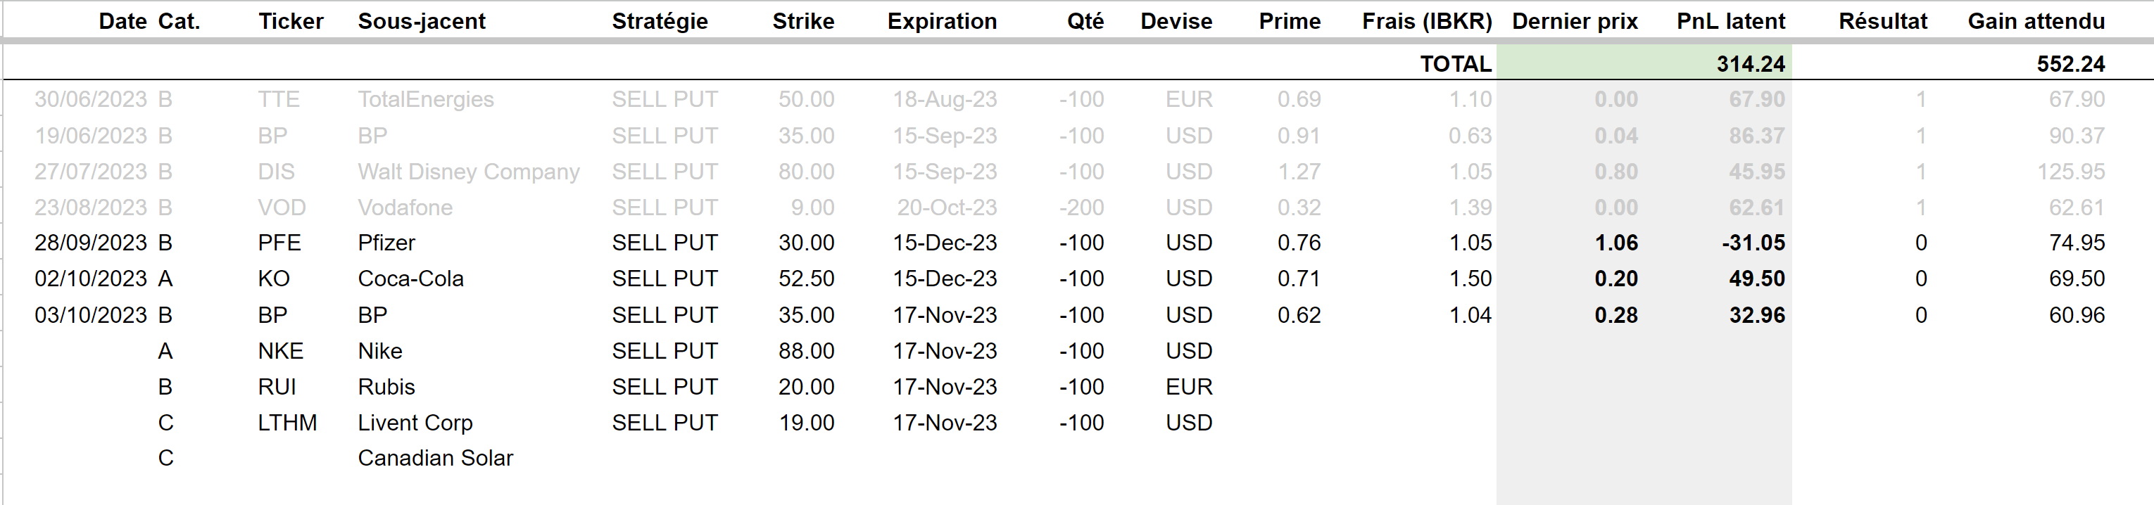
Task: Click the Rubis EUR currency cell
Action: pos(1188,387)
